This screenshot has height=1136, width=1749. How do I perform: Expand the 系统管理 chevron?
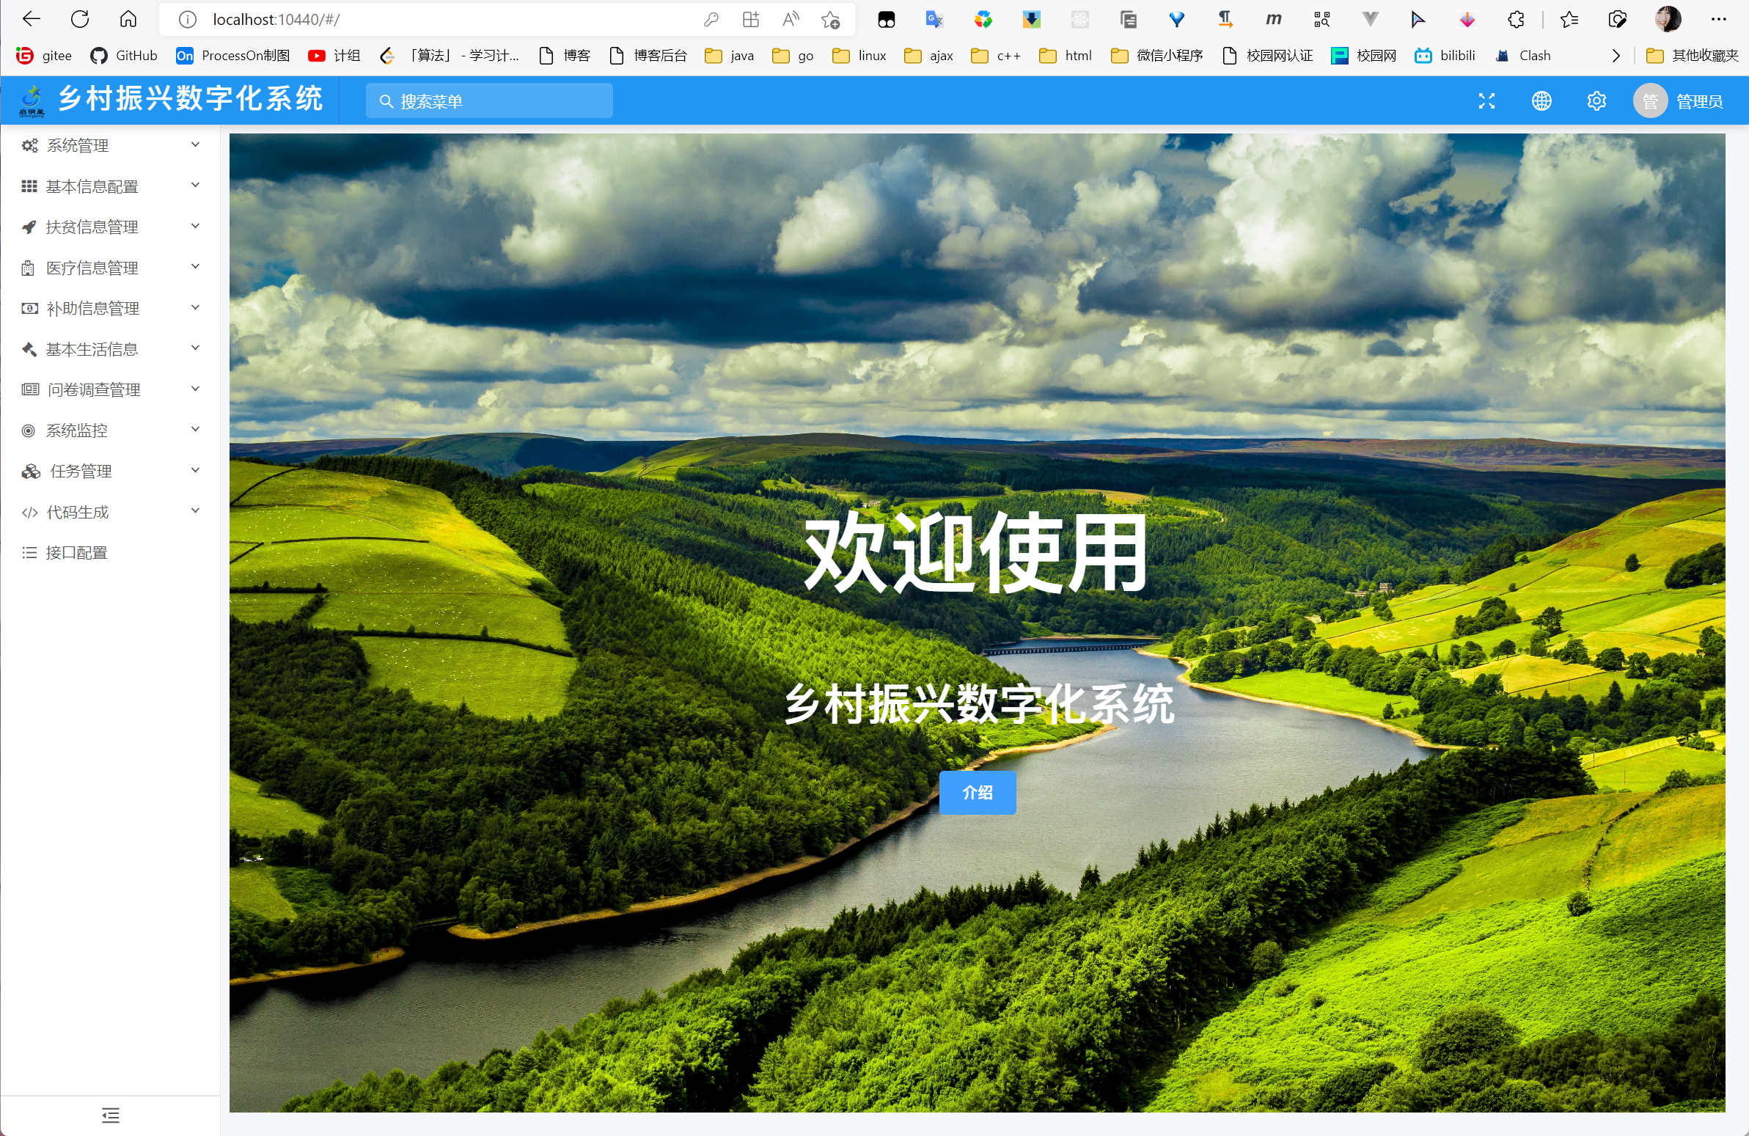[196, 144]
